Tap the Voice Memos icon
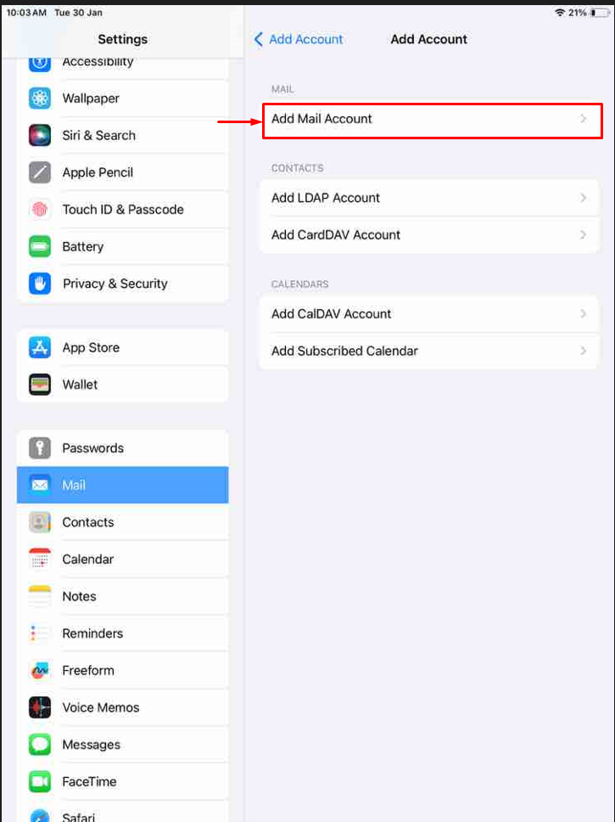Screen dimensions: 615x822 pyautogui.click(x=40, y=707)
